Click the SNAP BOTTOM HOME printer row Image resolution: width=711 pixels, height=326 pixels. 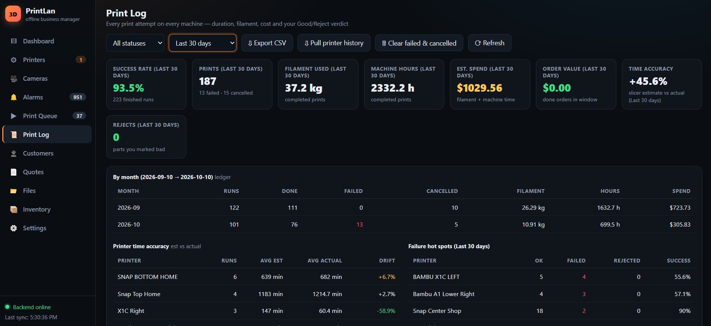[256, 277]
